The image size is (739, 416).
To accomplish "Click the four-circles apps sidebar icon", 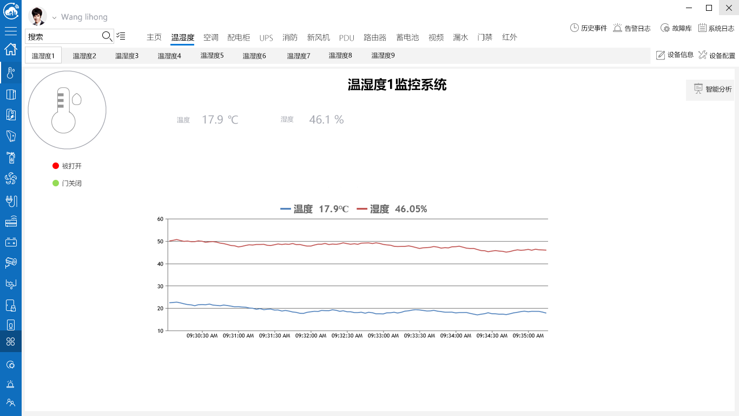I will coord(11,341).
